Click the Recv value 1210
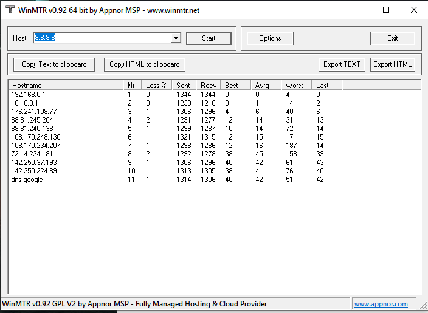The height and width of the screenshot is (313, 428). (x=208, y=103)
